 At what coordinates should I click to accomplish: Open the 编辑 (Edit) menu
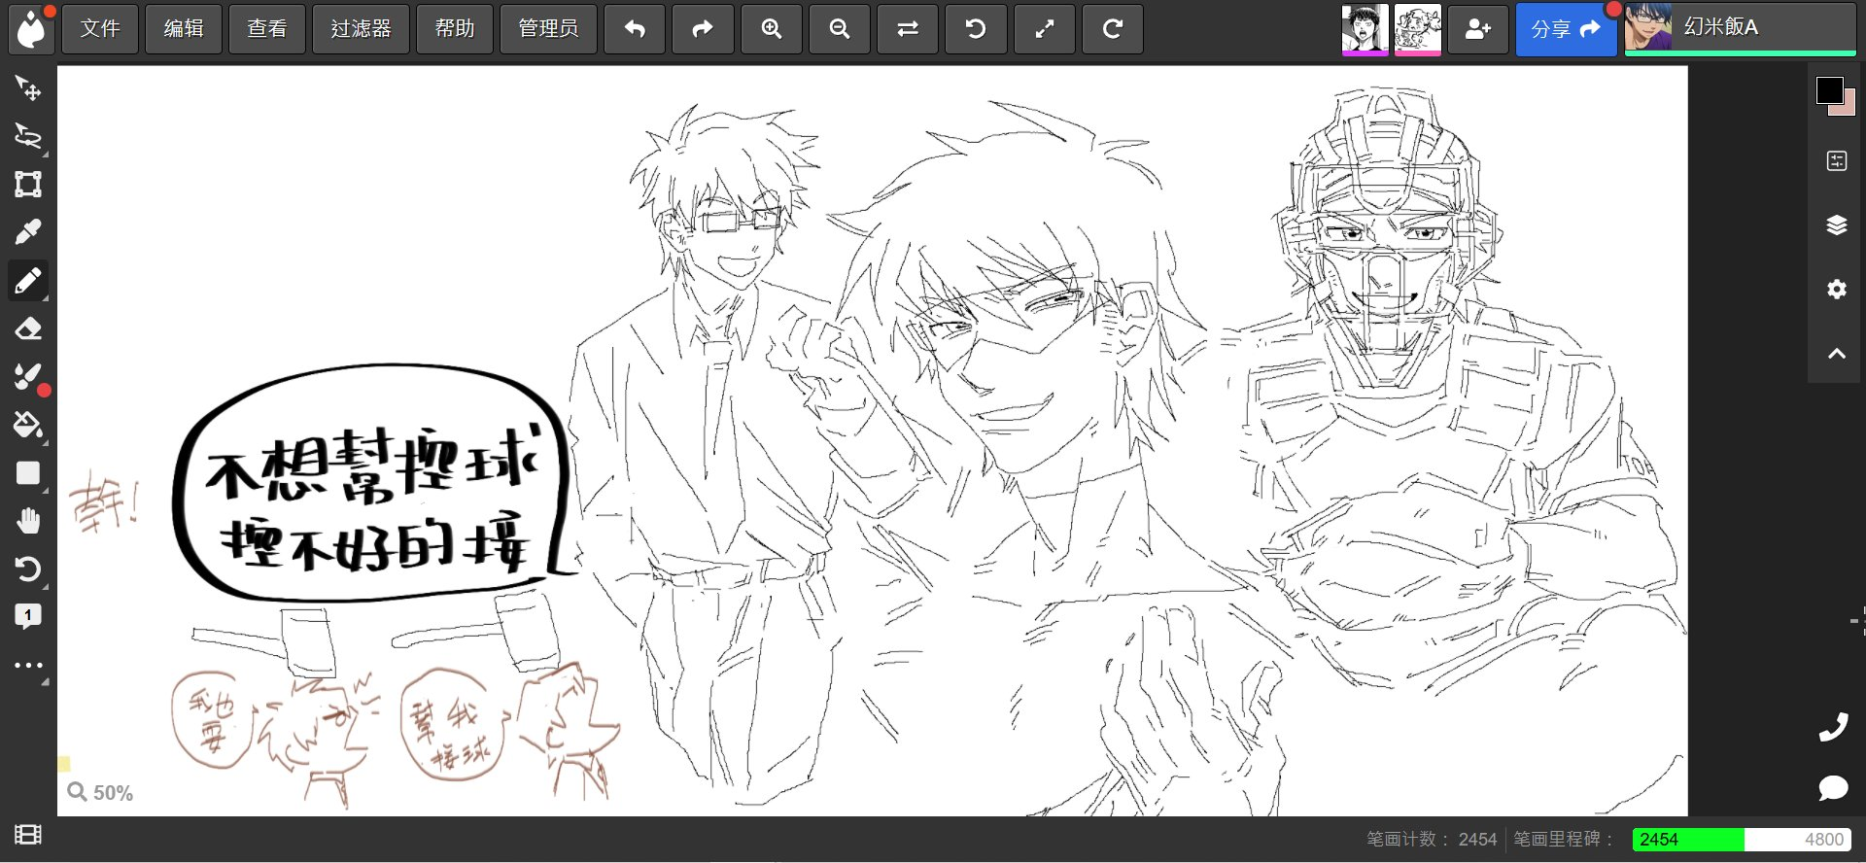pyautogui.click(x=184, y=29)
